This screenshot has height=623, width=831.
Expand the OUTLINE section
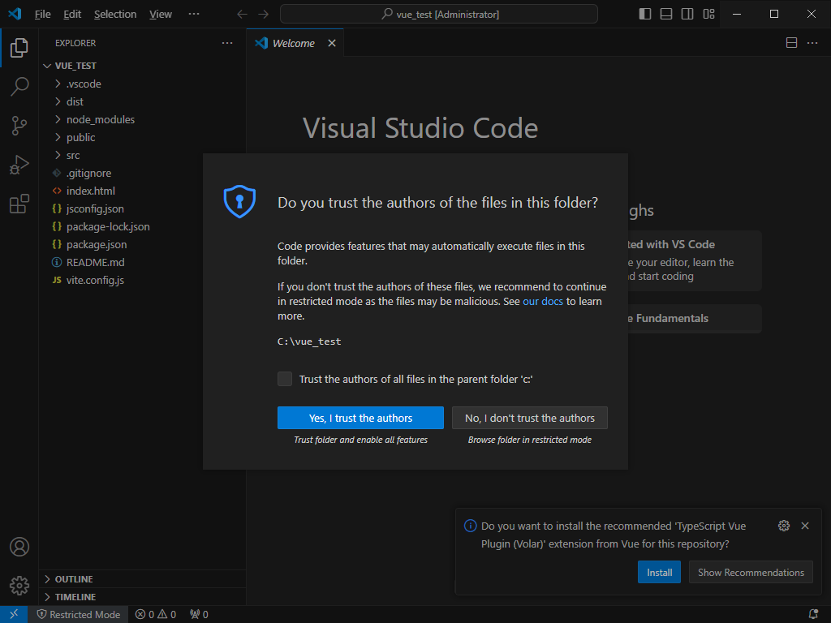pos(142,579)
